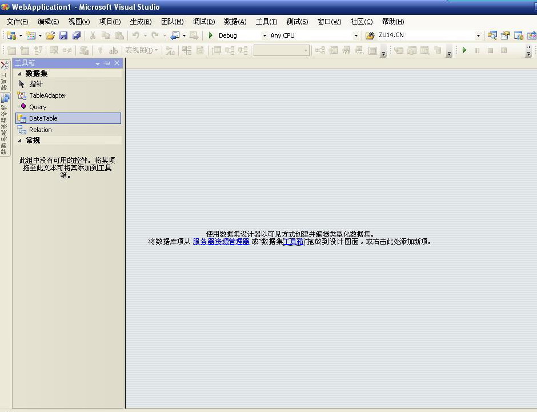Collapse the 数据集 toolbox group
The height and width of the screenshot is (412, 537).
19,74
